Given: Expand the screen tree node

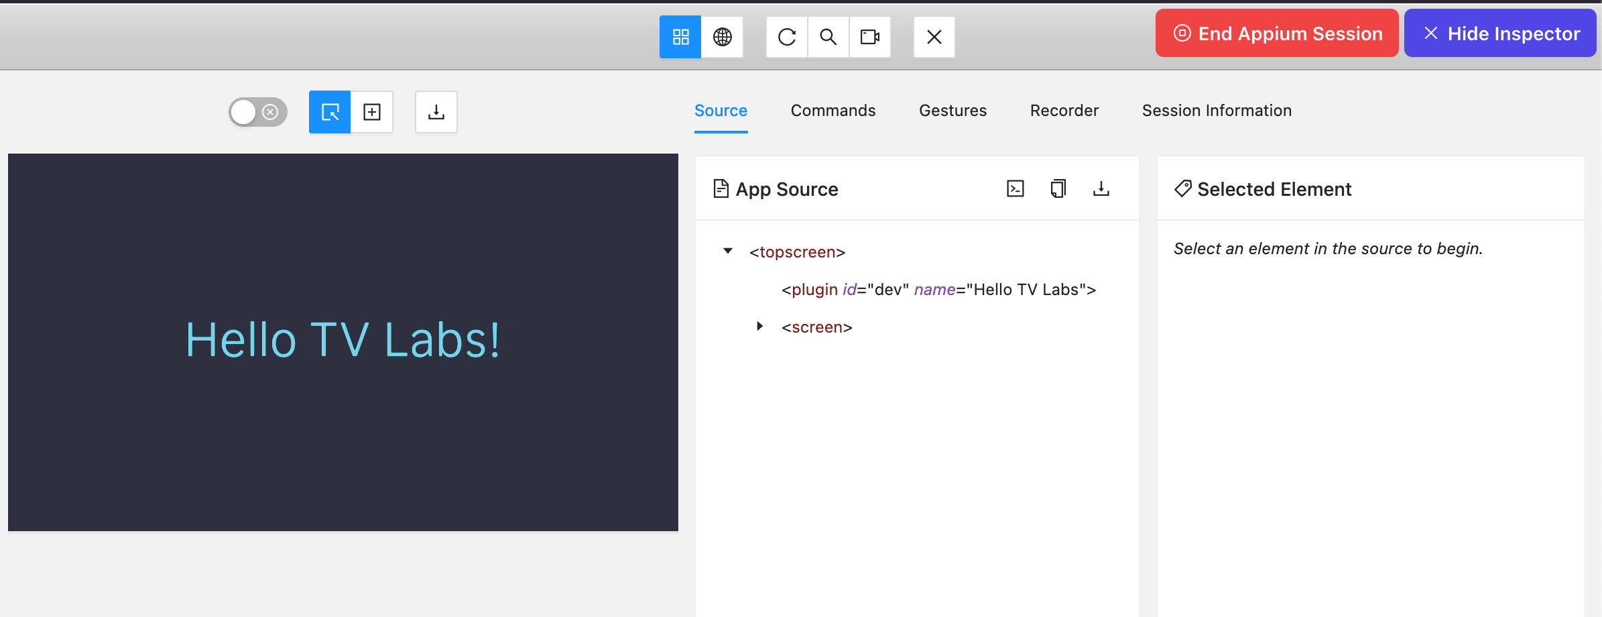Looking at the screenshot, I should 760,327.
